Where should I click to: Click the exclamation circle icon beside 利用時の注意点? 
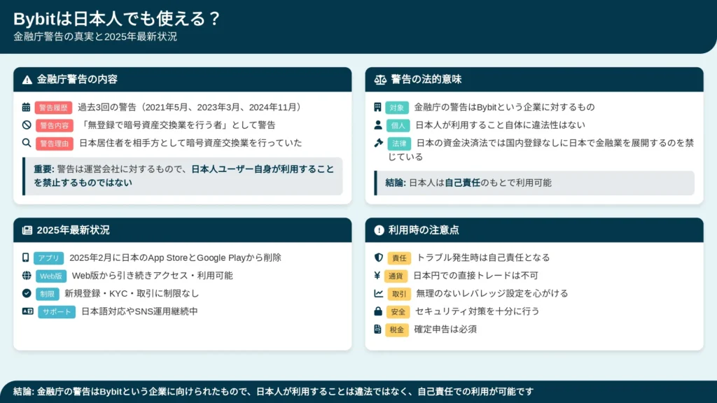379,230
